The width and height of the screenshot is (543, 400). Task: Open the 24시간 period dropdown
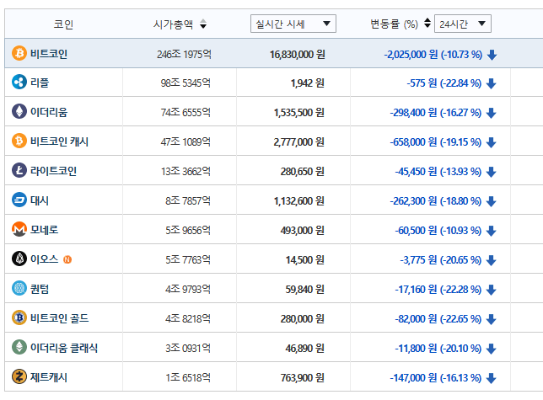(463, 24)
